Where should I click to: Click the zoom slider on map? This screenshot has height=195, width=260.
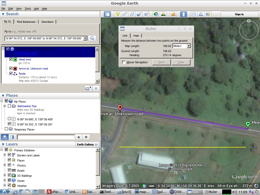[249, 87]
